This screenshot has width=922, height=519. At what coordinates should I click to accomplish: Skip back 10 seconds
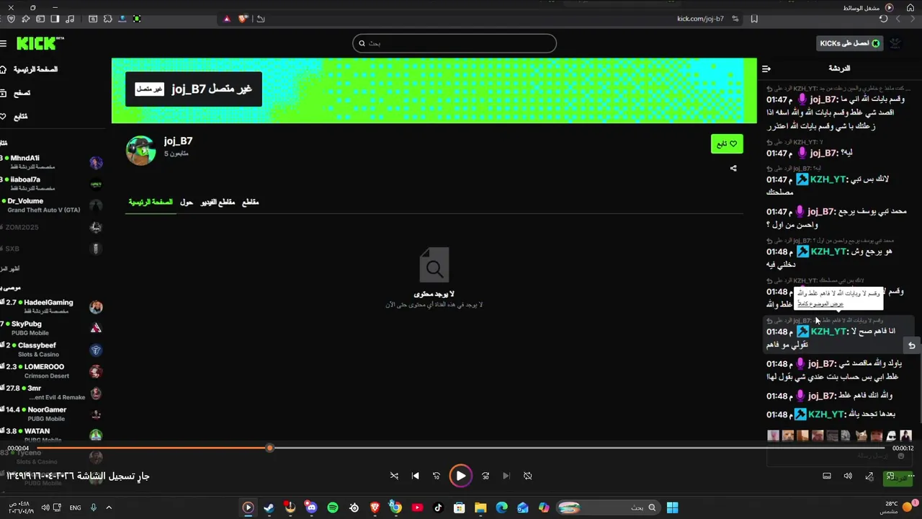pos(436,476)
